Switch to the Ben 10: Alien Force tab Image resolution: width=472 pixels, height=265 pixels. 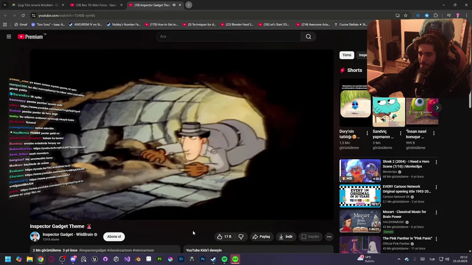97,5
